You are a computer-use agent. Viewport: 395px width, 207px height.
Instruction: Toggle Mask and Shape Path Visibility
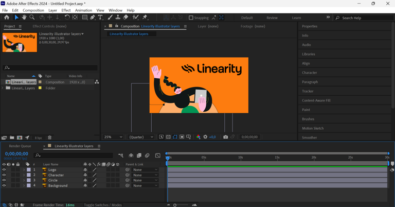pyautogui.click(x=175, y=137)
